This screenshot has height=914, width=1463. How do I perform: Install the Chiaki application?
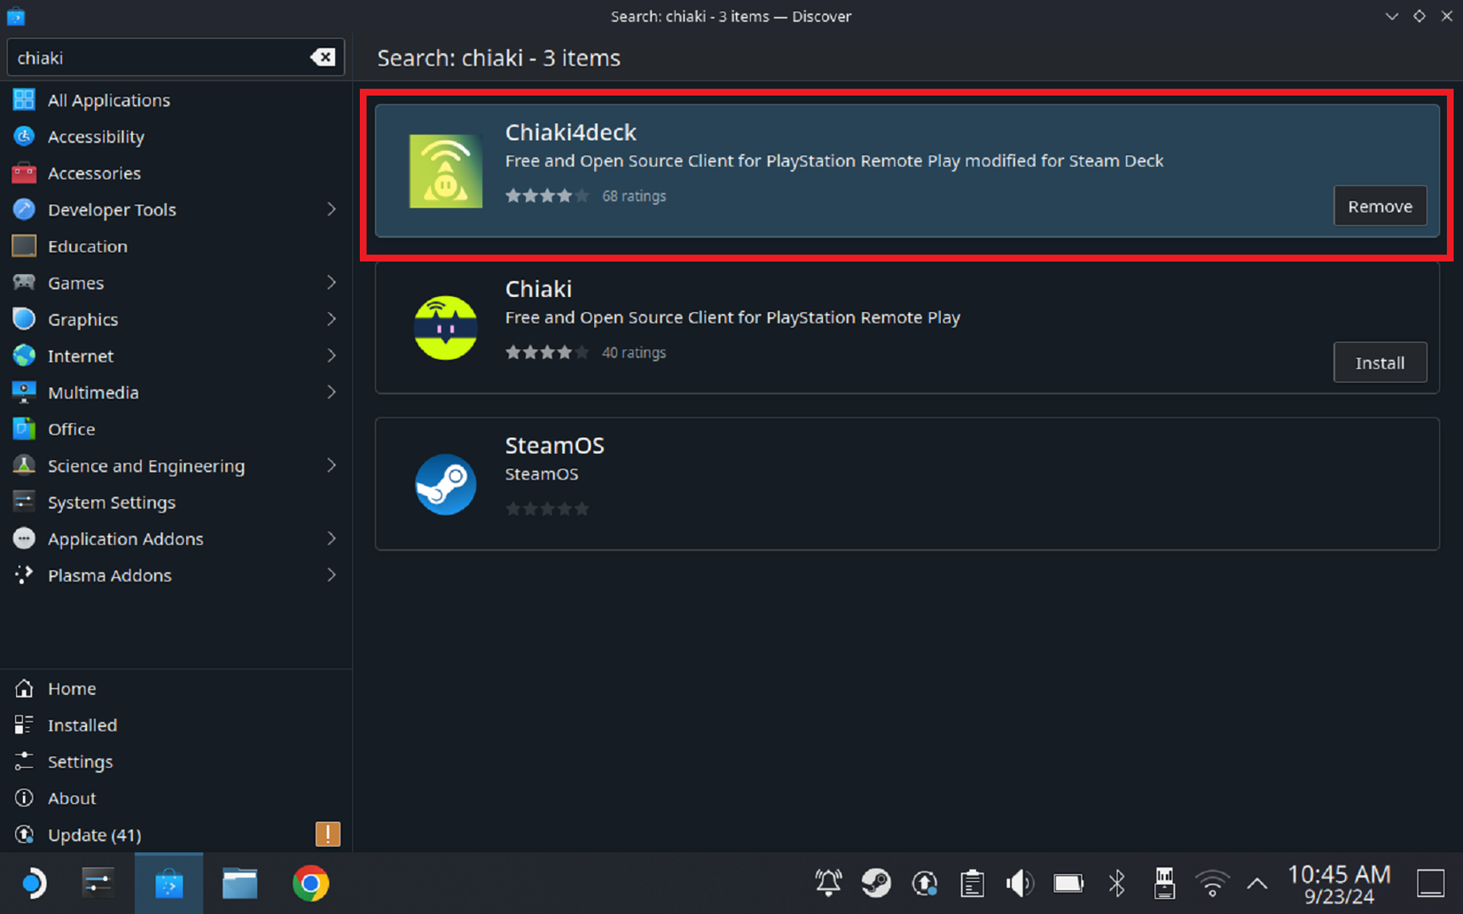(x=1380, y=363)
